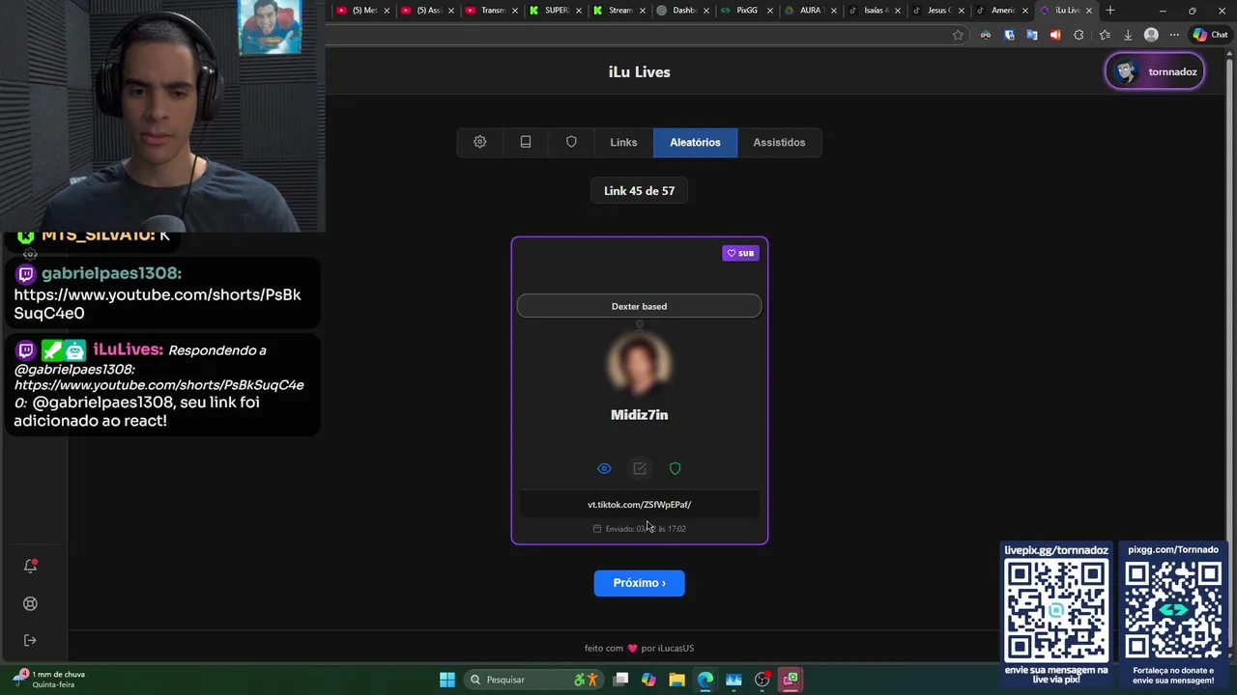Click the Midiz7in avatar picture
Viewport: 1237px width, 695px height.
click(x=639, y=364)
